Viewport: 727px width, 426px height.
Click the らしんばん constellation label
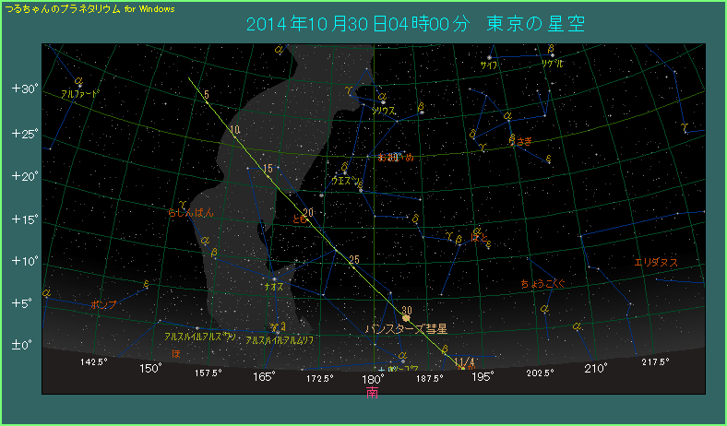pyautogui.click(x=191, y=213)
